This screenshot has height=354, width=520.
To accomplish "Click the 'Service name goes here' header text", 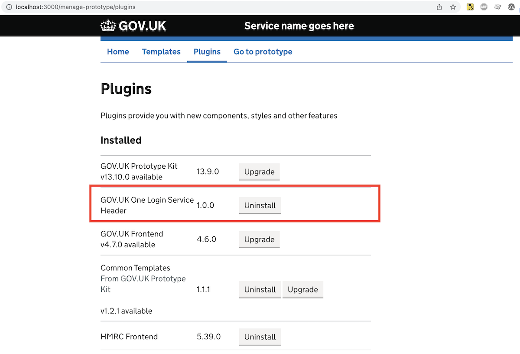I will pyautogui.click(x=299, y=26).
